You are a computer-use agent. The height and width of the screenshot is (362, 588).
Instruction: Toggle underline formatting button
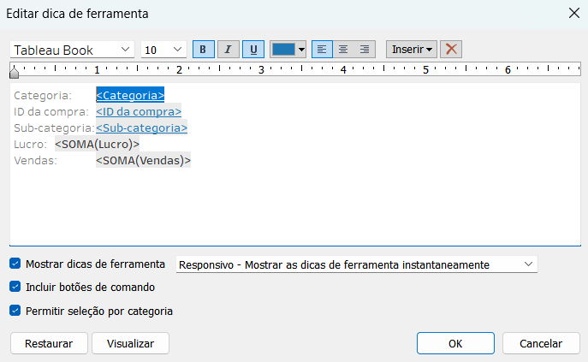tap(252, 50)
